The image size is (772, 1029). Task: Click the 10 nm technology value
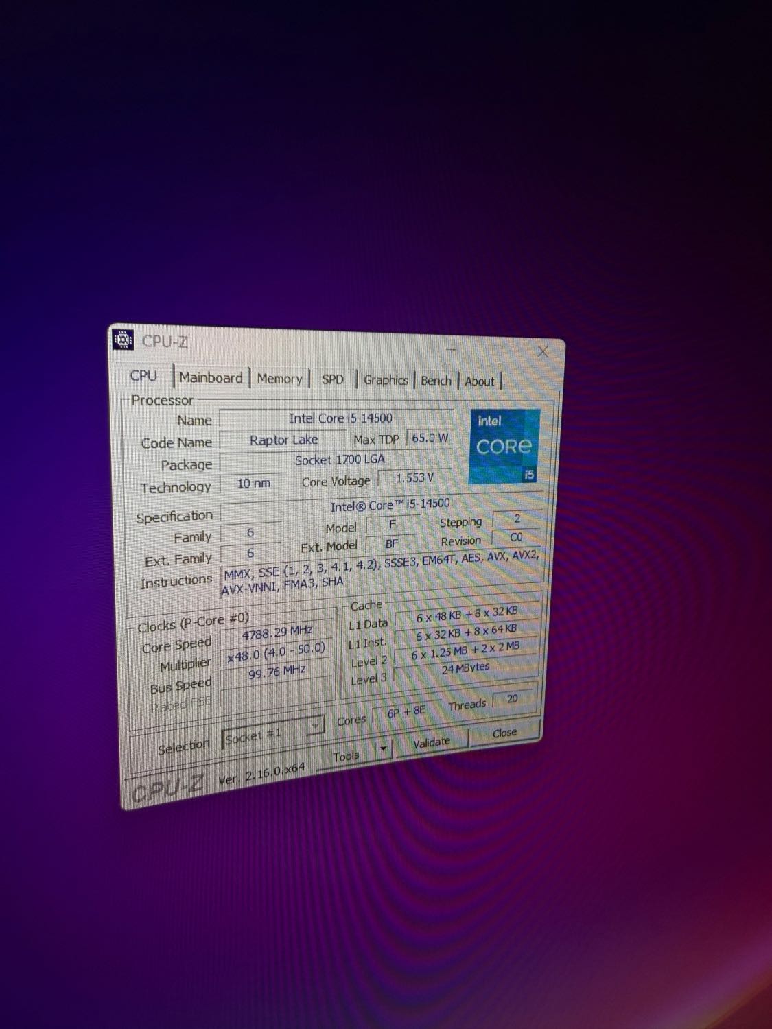point(253,483)
